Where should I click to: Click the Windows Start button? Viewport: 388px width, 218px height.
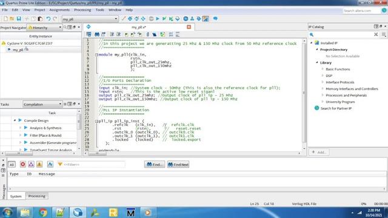point(7,213)
